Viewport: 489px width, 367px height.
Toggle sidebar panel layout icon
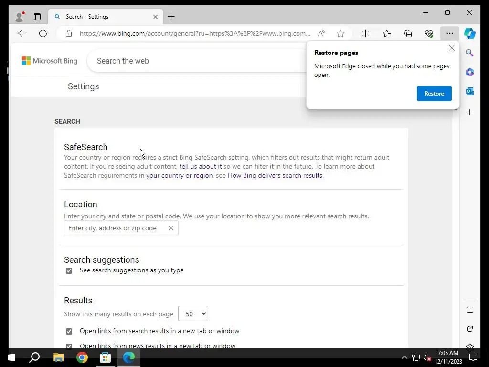click(470, 310)
